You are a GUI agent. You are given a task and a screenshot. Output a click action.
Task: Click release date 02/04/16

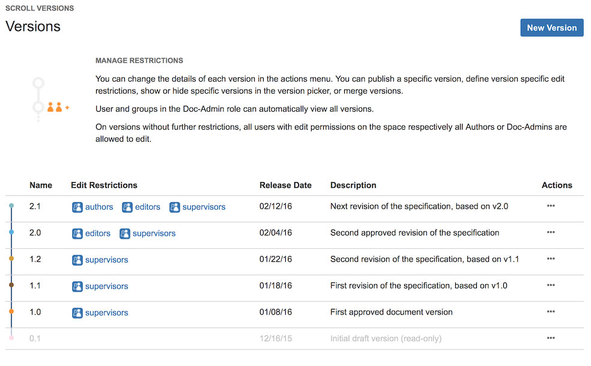pos(276,233)
